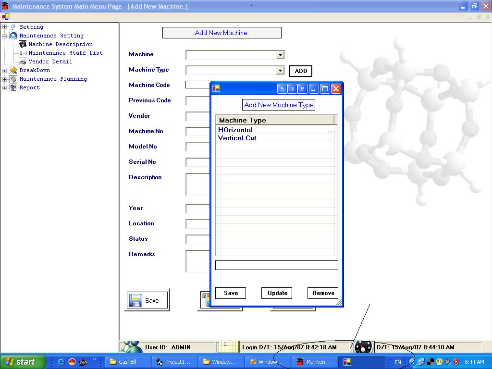Switch to Mainten... taskbar button

[314, 362]
